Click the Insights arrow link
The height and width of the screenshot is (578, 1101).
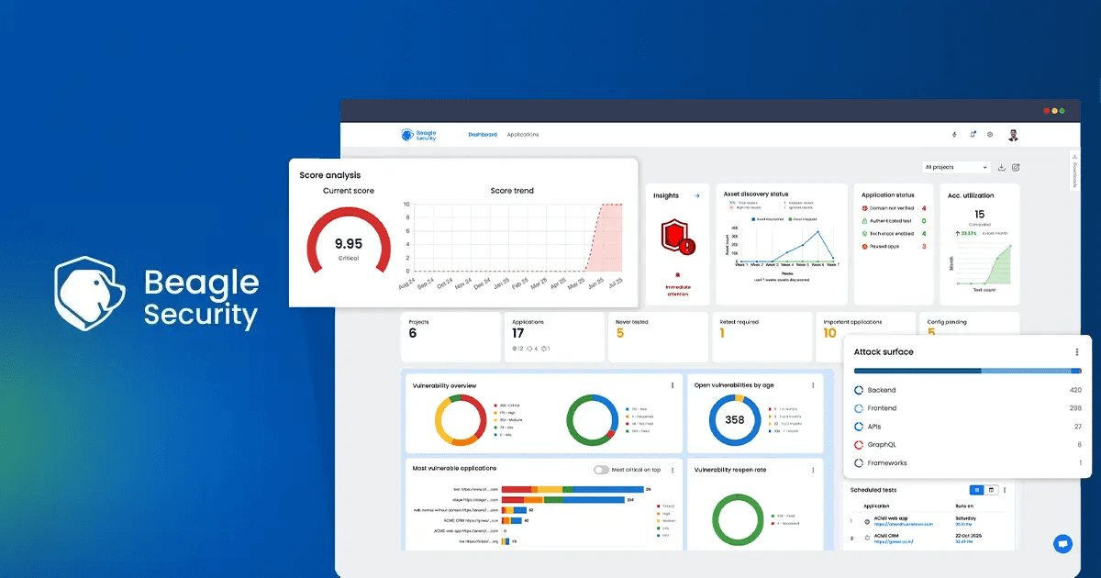pyautogui.click(x=697, y=195)
